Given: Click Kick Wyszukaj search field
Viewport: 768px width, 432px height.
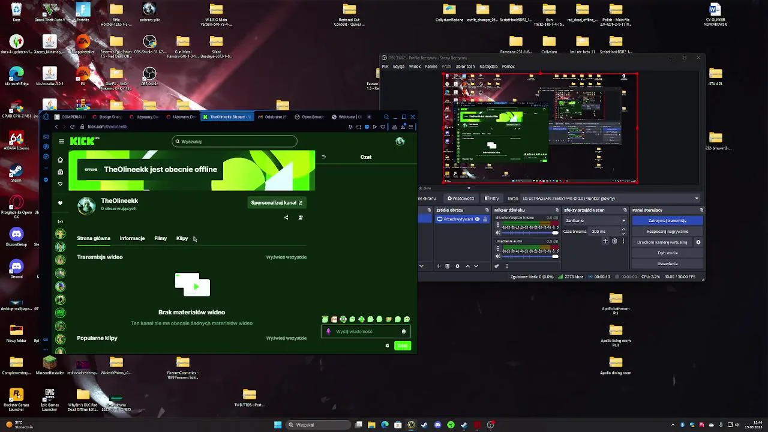Looking at the screenshot, I should pos(234,142).
